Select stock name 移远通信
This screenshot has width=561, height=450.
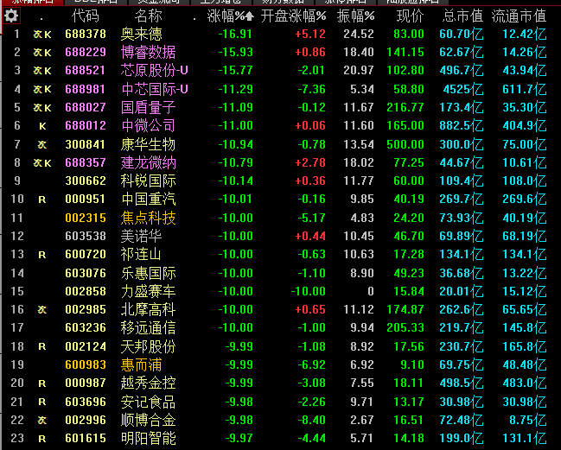pyautogui.click(x=148, y=327)
